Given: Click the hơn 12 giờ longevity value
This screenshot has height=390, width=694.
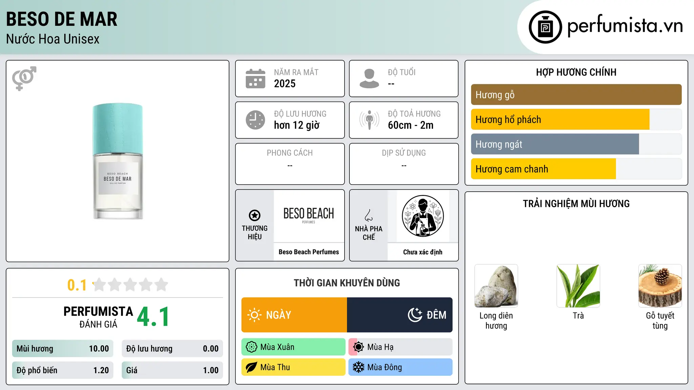Looking at the screenshot, I should coord(297,125).
